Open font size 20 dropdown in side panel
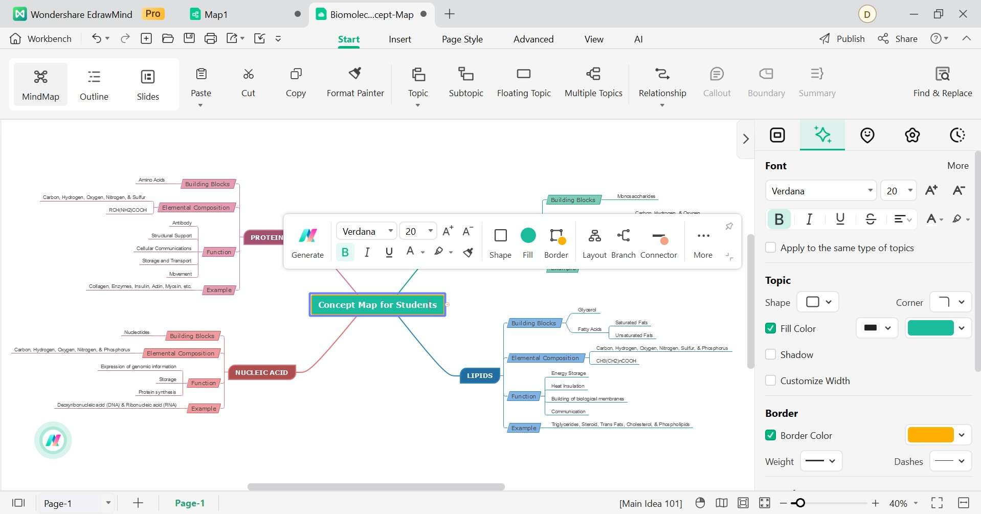Screen dimensions: 981x514 pos(899,191)
